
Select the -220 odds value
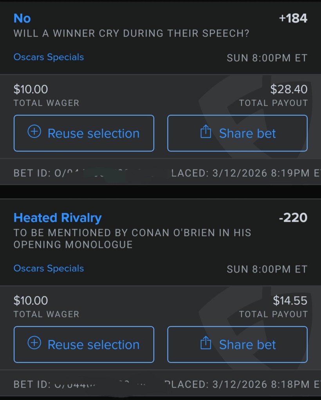click(293, 218)
